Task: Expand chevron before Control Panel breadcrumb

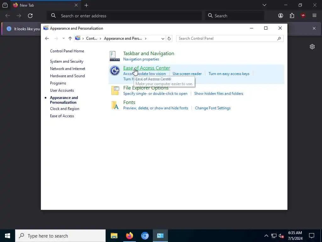Action: tap(83, 38)
